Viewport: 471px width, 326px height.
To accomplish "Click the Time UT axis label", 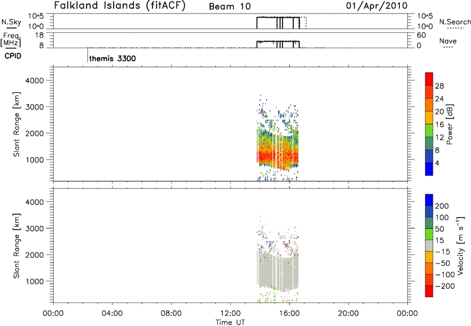I will (230, 322).
